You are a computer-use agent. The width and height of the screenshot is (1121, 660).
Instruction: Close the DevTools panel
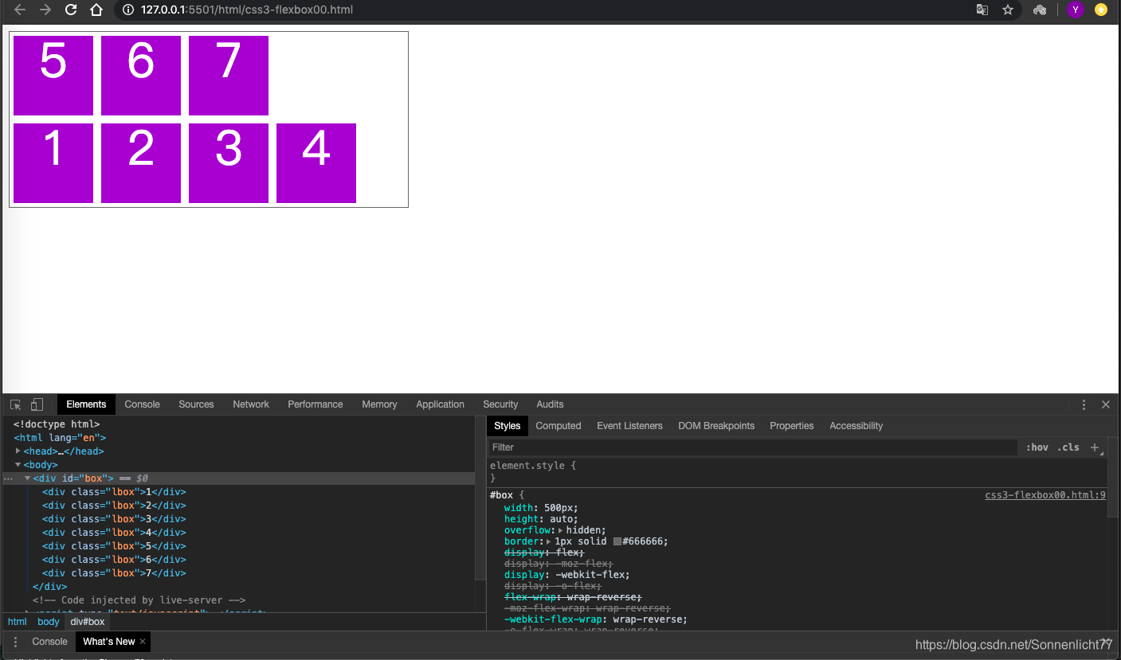pyautogui.click(x=1106, y=404)
